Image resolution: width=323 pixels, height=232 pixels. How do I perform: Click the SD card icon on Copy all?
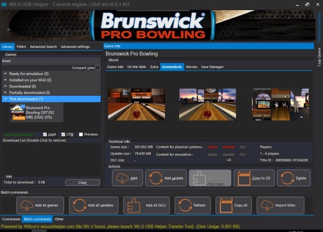pyautogui.click(x=226, y=205)
